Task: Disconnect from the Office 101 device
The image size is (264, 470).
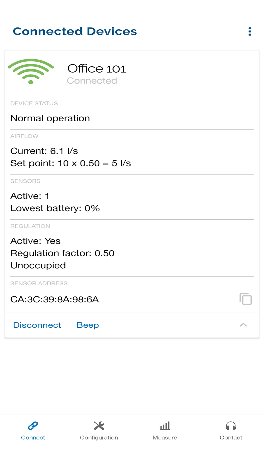Action: tap(37, 325)
